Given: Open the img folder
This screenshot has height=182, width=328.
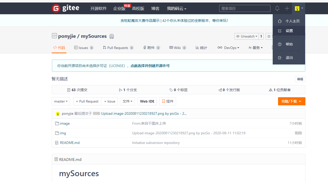Looking at the screenshot, I should tap(63, 133).
